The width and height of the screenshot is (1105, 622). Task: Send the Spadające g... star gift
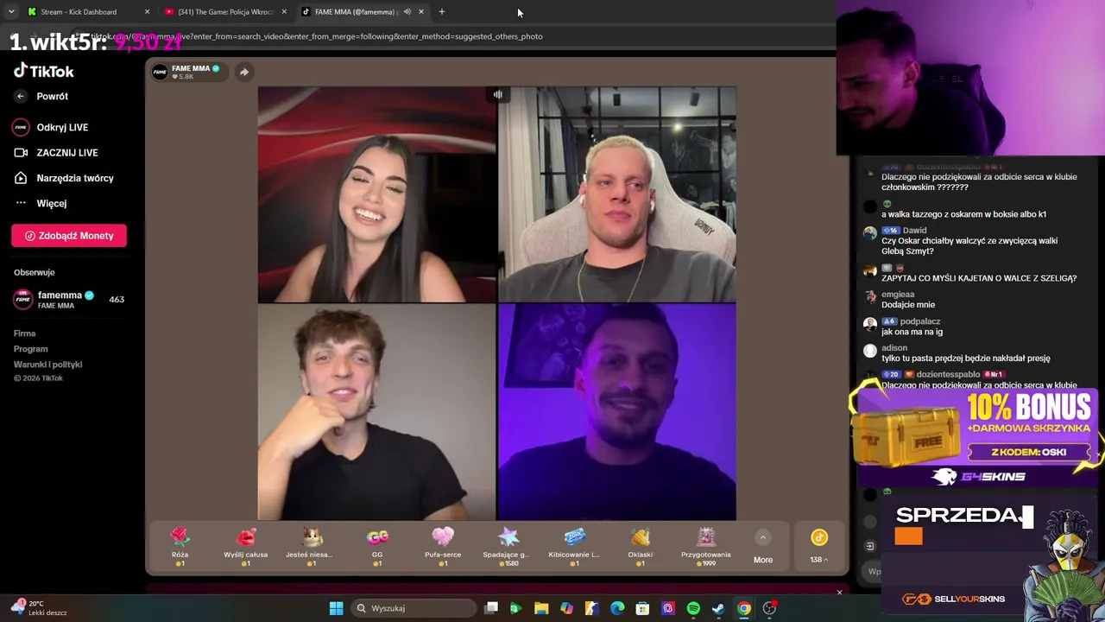click(508, 546)
